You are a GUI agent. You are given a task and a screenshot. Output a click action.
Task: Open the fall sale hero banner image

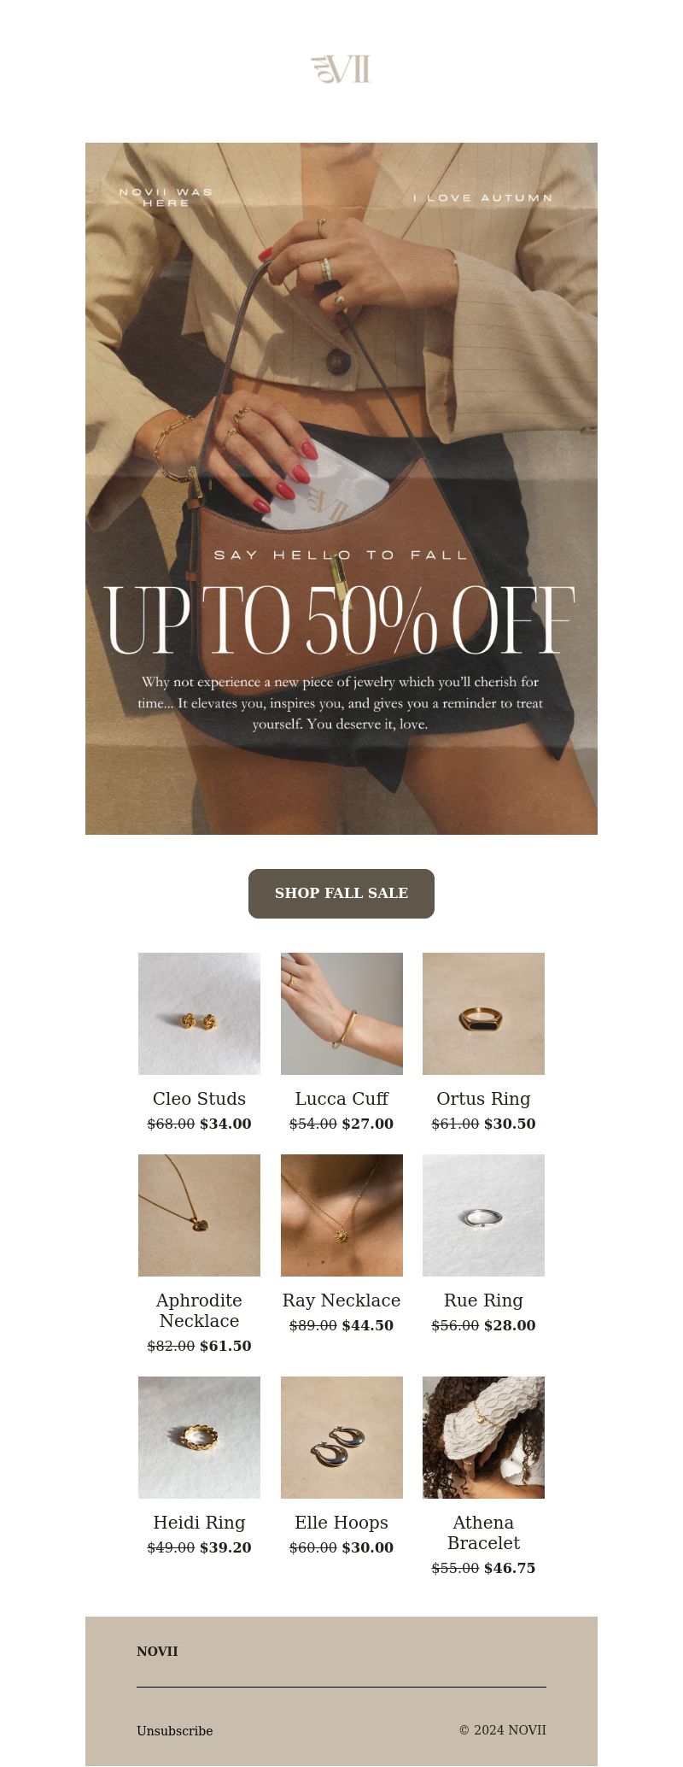341,489
